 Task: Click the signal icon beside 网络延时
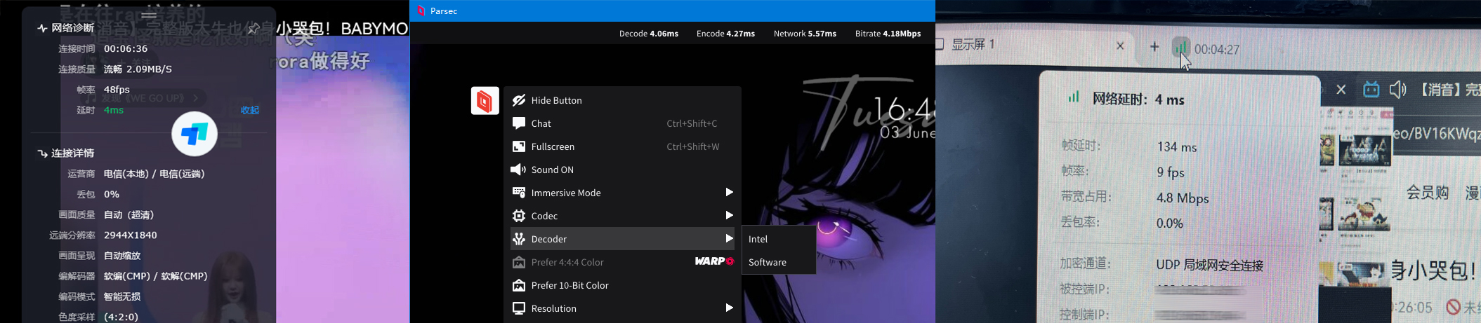[x=1073, y=97]
